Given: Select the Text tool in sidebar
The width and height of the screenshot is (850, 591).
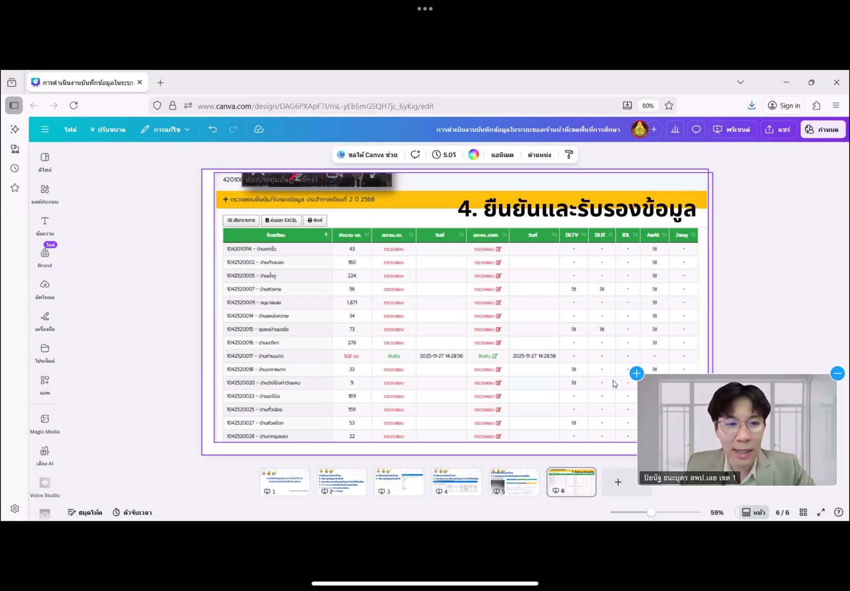Looking at the screenshot, I should pyautogui.click(x=45, y=225).
